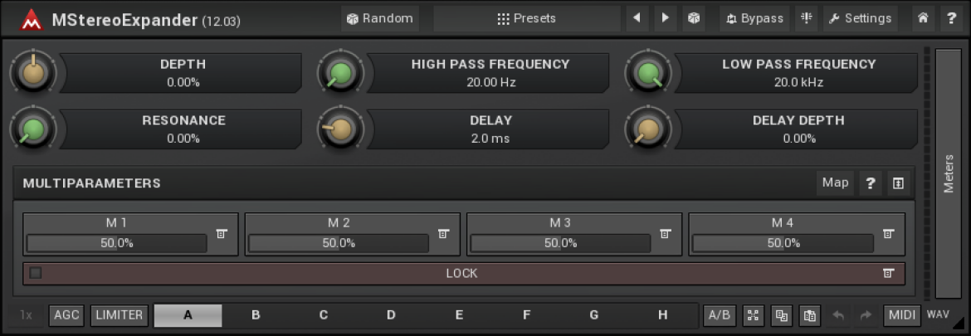The height and width of the screenshot is (336, 971).
Task: Load the previous preset with left arrow
Action: (637, 18)
